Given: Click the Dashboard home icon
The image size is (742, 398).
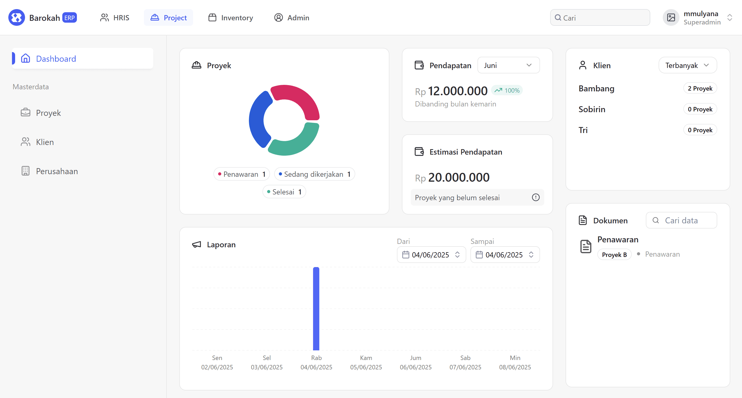Looking at the screenshot, I should pos(25,58).
